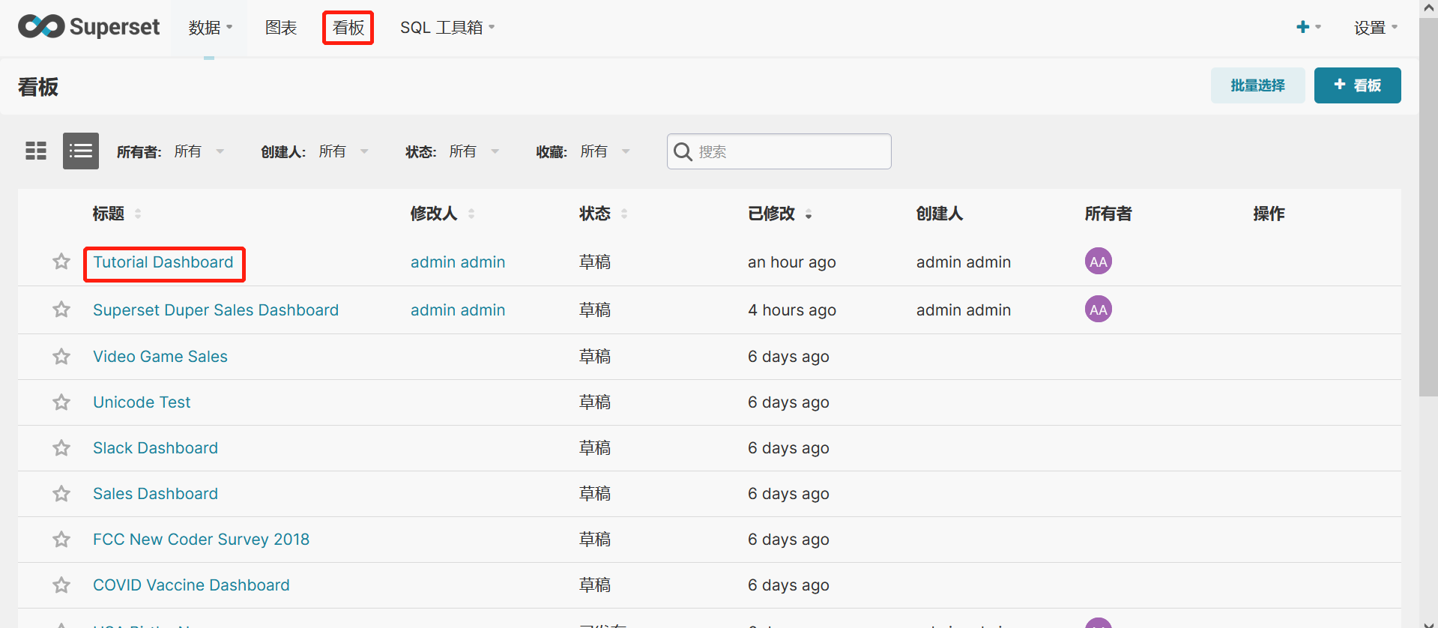Click AA owner avatar for Tutorial Dashboard
The image size is (1438, 628).
click(x=1099, y=262)
